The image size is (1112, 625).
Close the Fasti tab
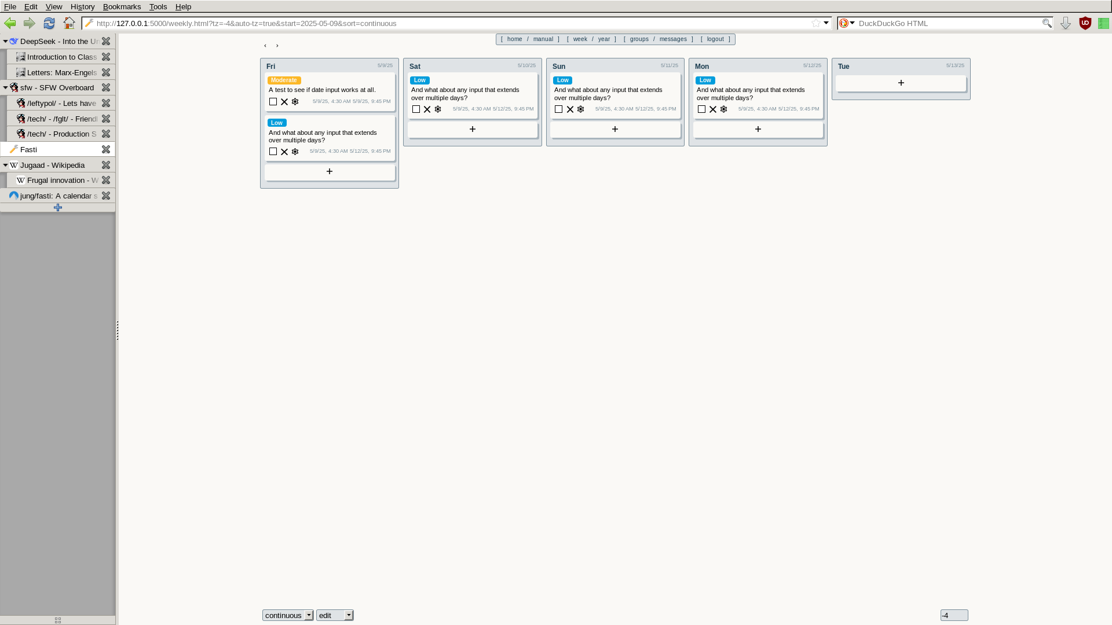click(106, 149)
